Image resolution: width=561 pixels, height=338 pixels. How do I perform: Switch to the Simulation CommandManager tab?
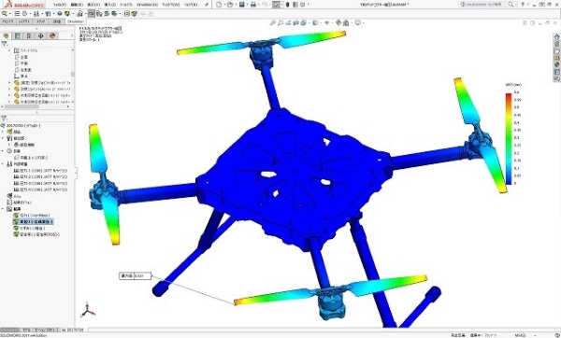click(x=76, y=21)
